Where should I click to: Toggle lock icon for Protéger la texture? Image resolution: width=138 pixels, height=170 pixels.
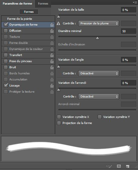point(52,92)
